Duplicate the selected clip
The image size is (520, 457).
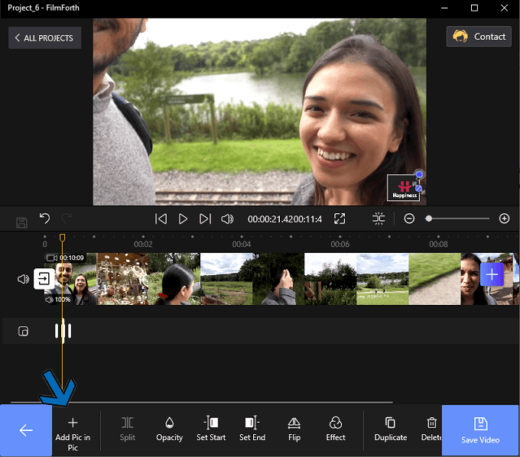[391, 429]
